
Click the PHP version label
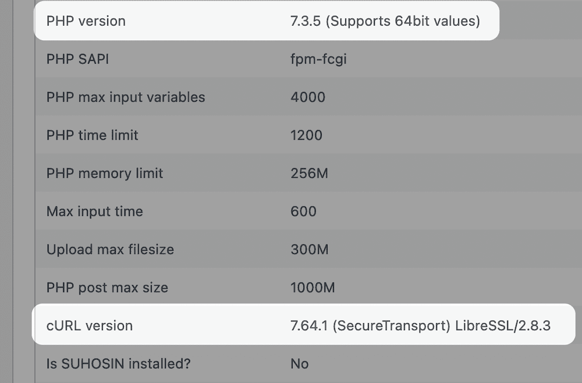[86, 21]
